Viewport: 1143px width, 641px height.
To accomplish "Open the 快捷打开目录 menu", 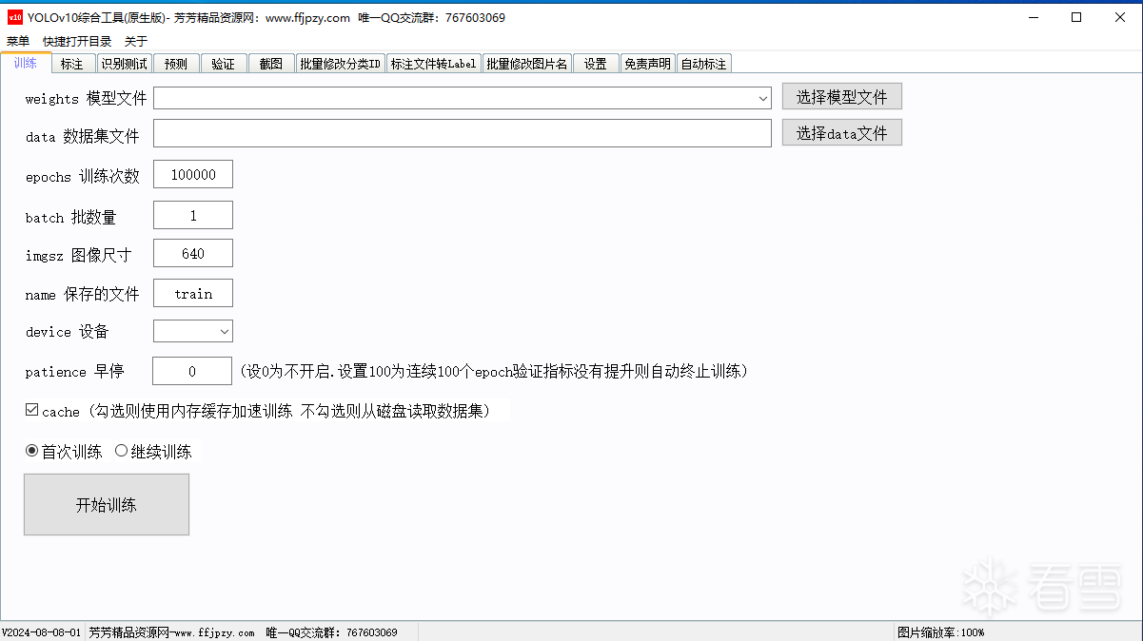I will point(77,41).
